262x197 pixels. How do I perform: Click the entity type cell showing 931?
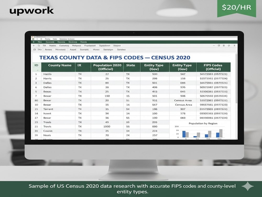(155, 100)
